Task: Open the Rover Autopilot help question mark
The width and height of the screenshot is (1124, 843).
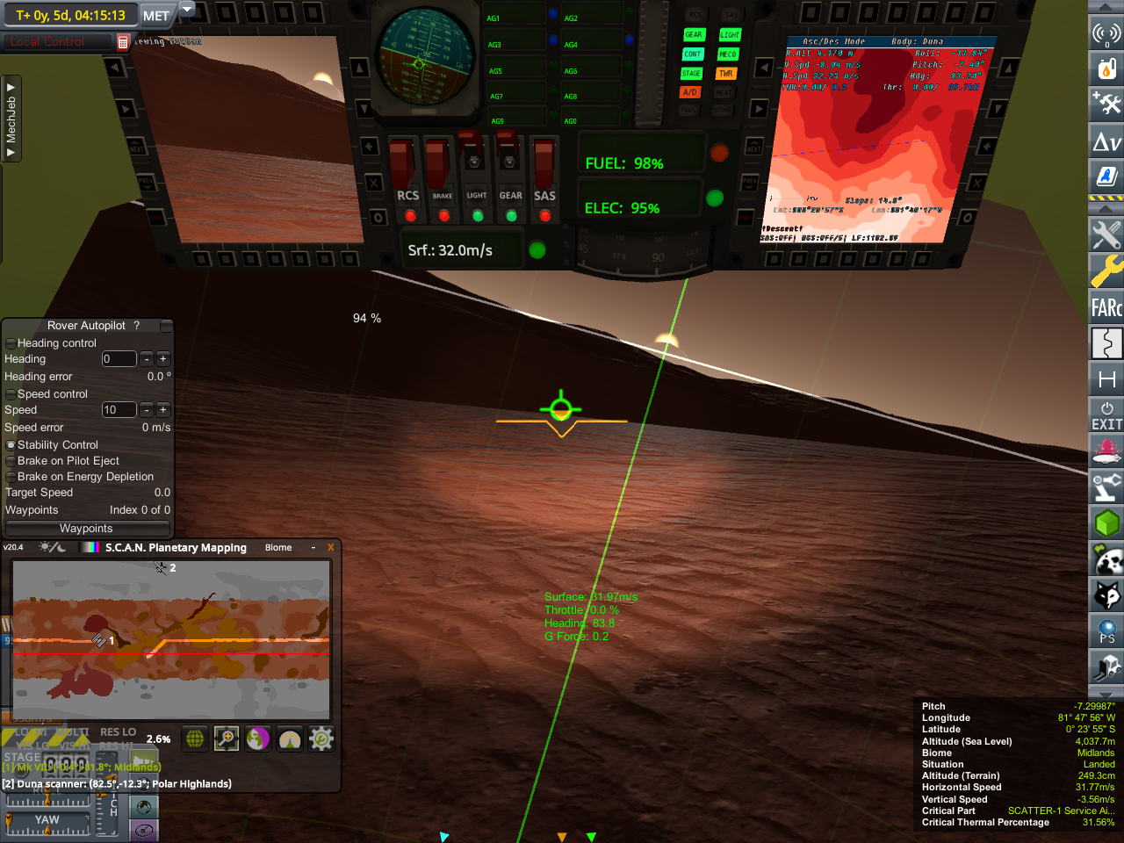Action: [x=136, y=326]
